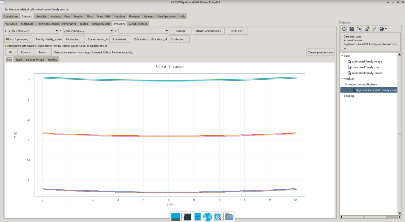
Task: Click the export dataset arrow icon
Action: point(367,29)
